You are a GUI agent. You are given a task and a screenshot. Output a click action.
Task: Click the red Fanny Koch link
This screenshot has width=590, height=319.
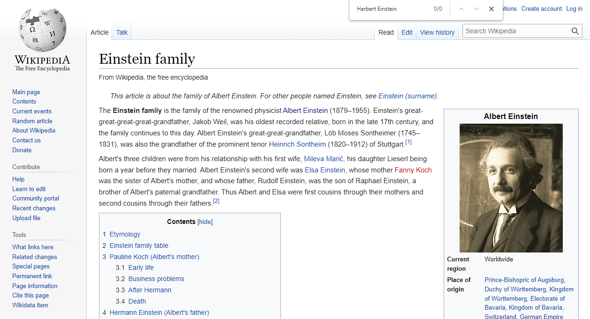413,170
